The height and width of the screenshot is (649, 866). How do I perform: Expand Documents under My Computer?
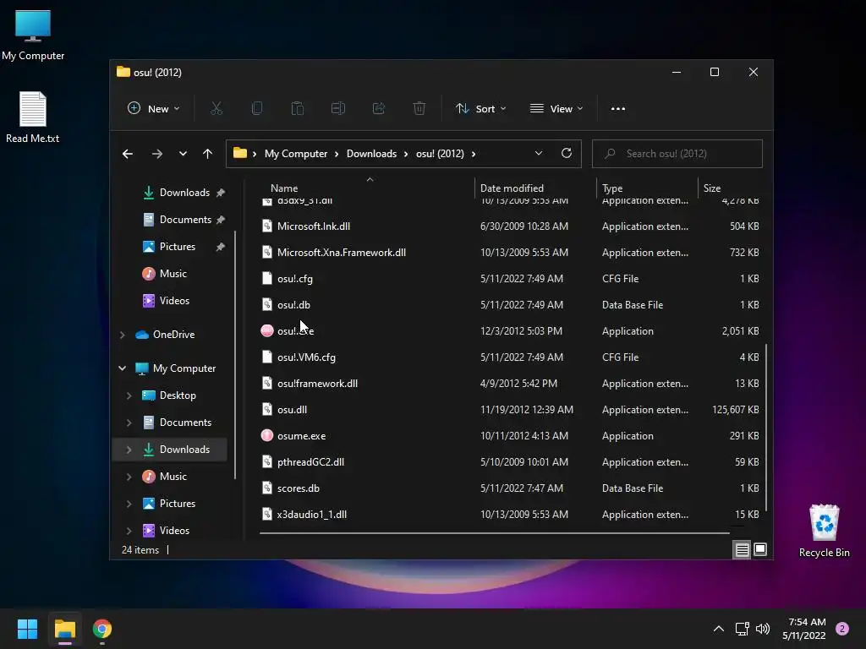tap(129, 423)
